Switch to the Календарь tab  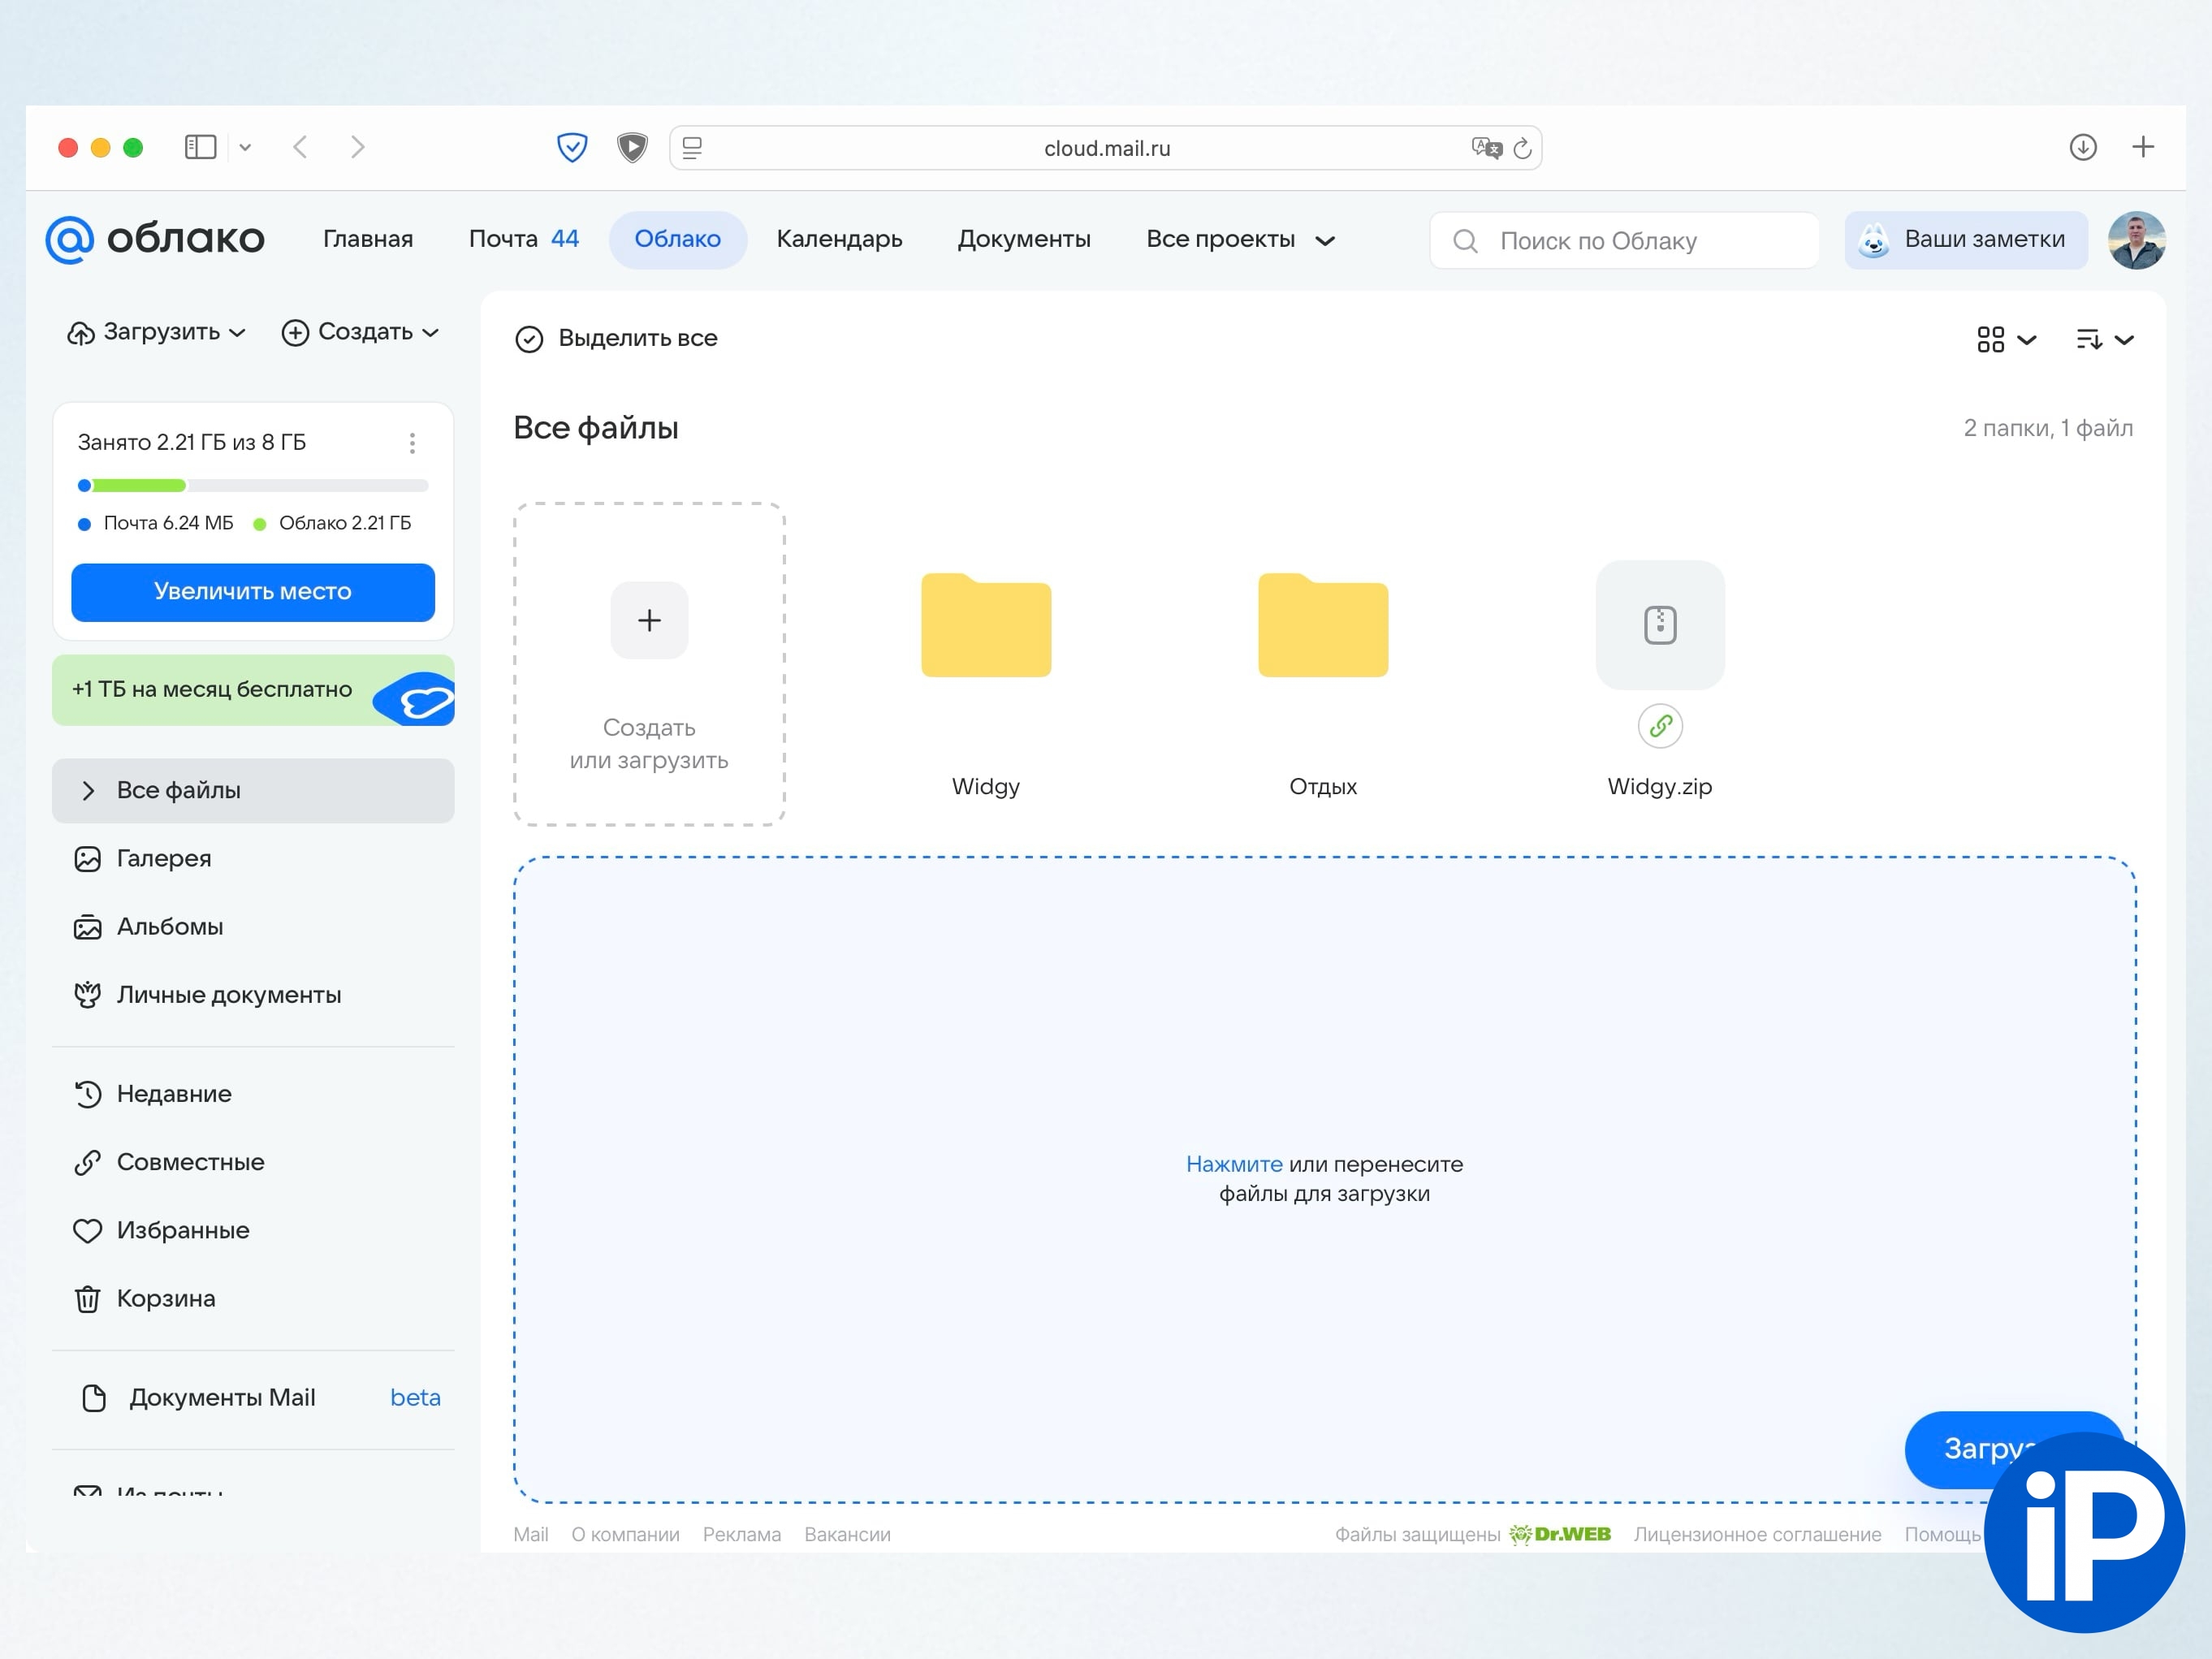839,239
